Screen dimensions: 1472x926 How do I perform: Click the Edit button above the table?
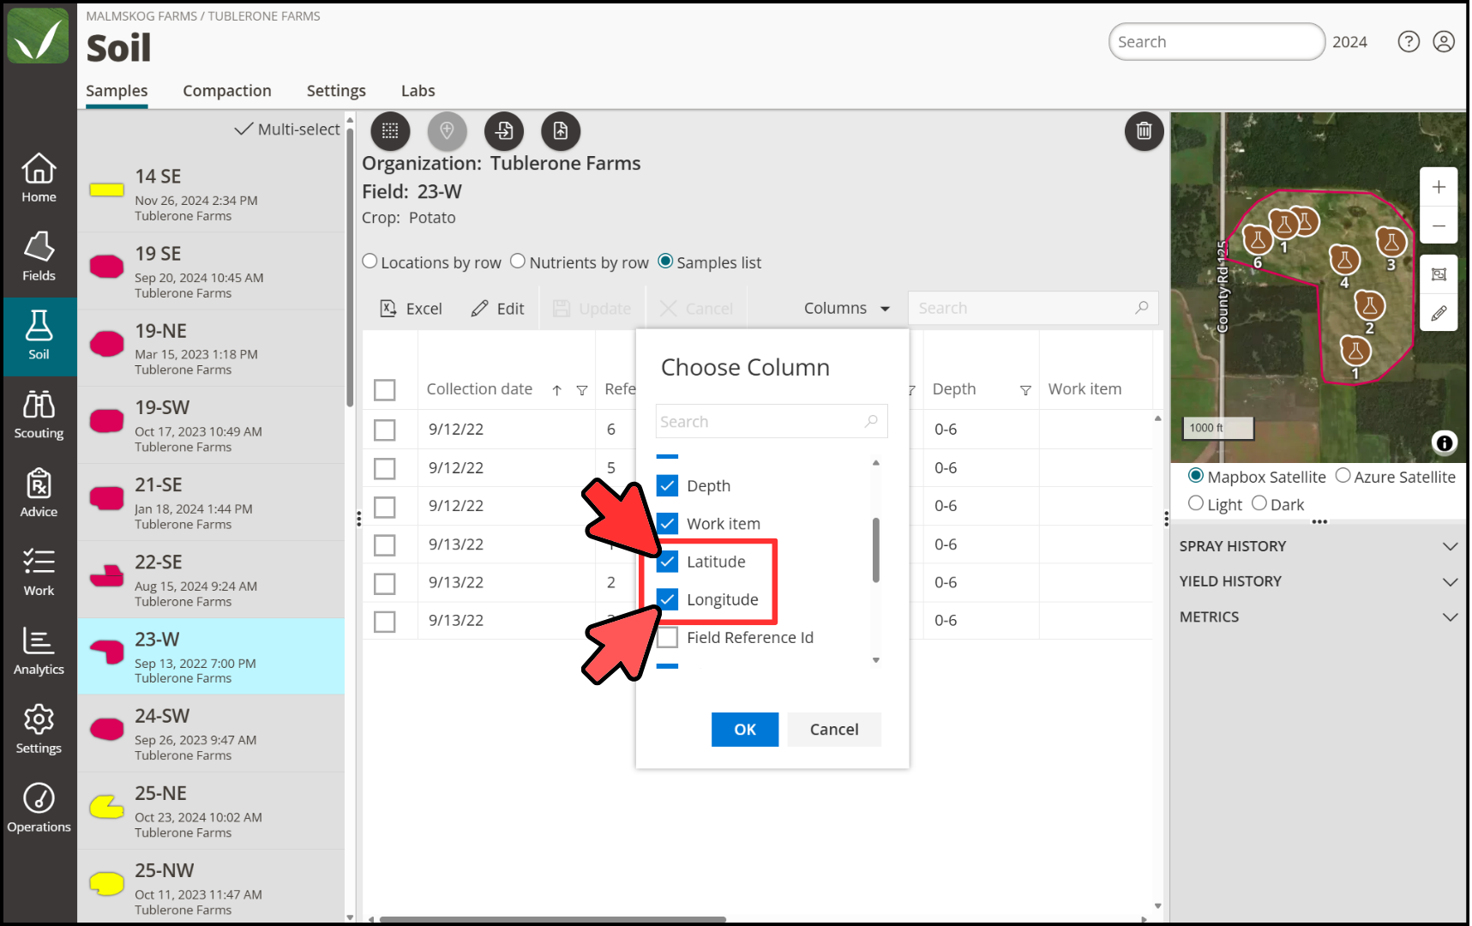click(x=498, y=309)
